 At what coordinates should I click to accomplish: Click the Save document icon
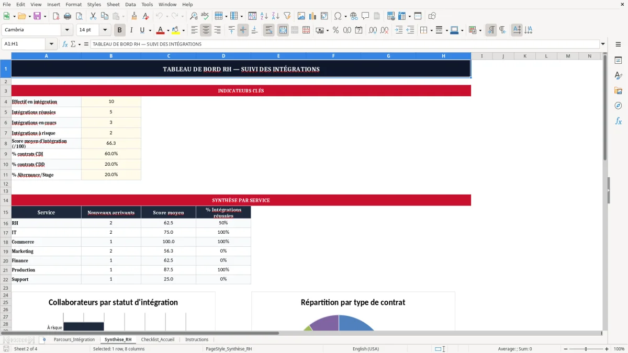point(37,16)
